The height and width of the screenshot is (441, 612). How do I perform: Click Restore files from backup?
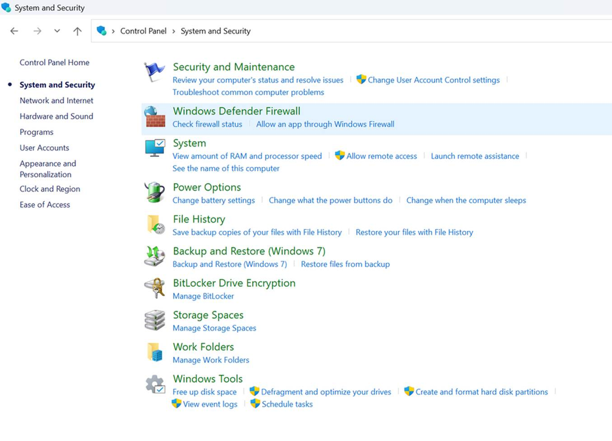coord(345,264)
